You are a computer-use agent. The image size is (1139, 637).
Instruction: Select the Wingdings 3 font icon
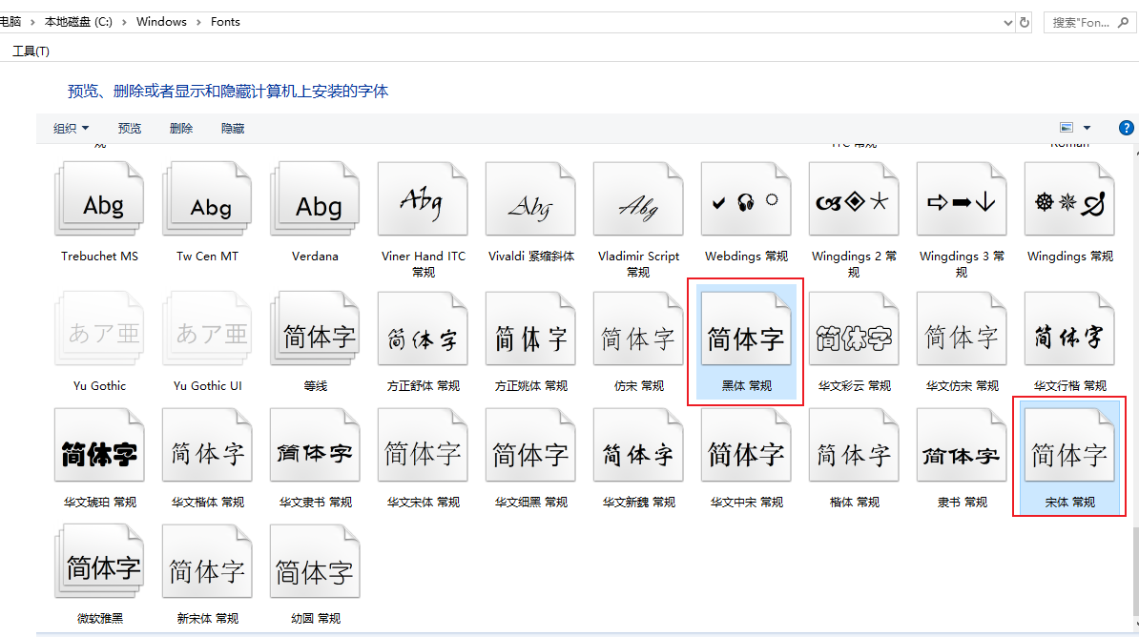[x=961, y=199]
